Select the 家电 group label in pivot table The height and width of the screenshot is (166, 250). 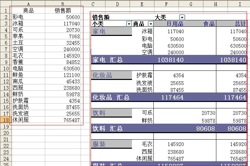coord(112,31)
